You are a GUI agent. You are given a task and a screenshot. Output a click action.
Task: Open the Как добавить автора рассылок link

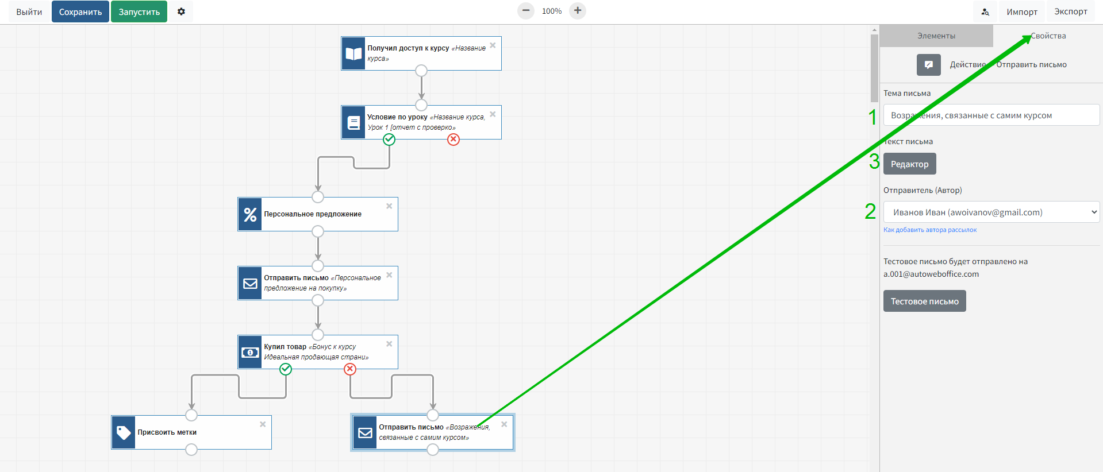click(x=929, y=230)
